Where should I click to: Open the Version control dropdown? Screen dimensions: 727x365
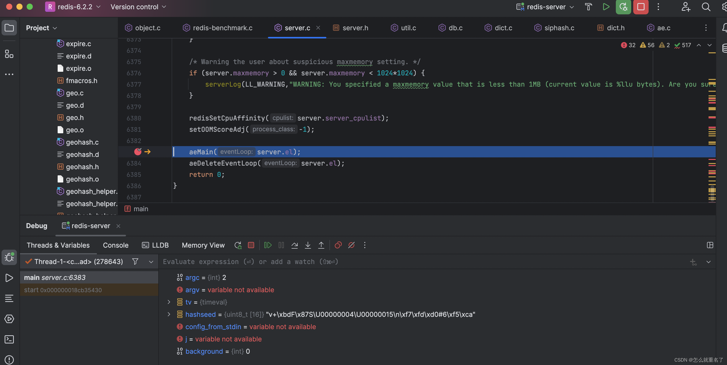tap(138, 7)
